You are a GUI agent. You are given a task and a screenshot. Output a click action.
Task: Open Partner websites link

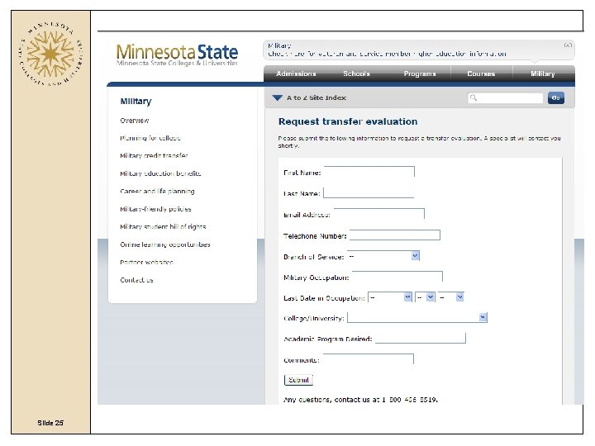pos(146,262)
